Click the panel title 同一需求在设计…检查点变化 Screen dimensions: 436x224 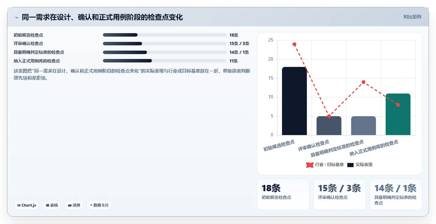tap(102, 17)
